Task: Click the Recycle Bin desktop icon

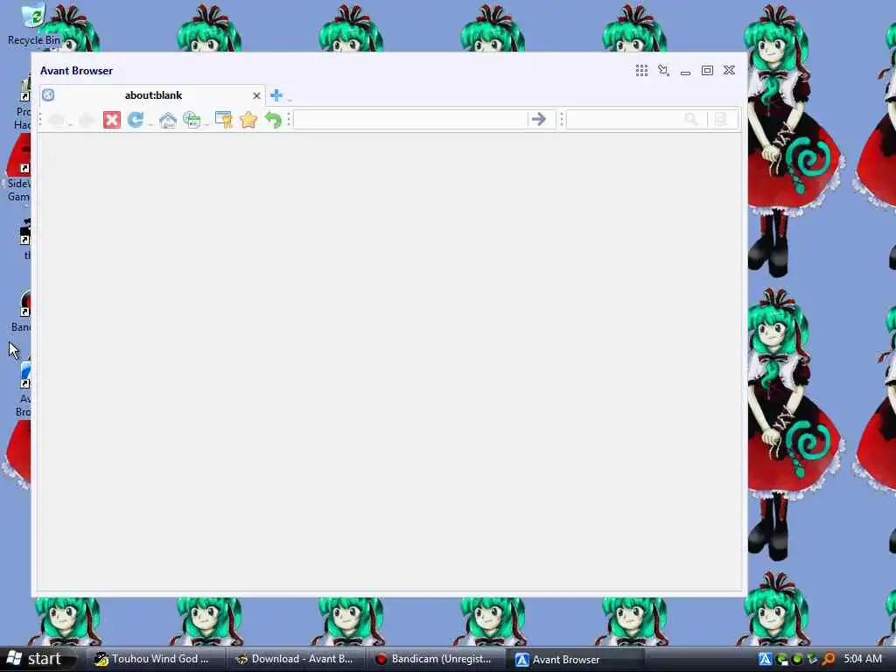Action: tap(34, 24)
